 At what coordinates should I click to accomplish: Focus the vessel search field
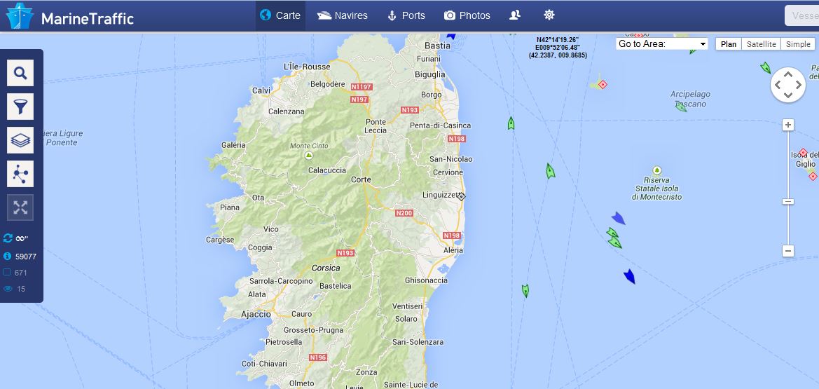(801, 15)
